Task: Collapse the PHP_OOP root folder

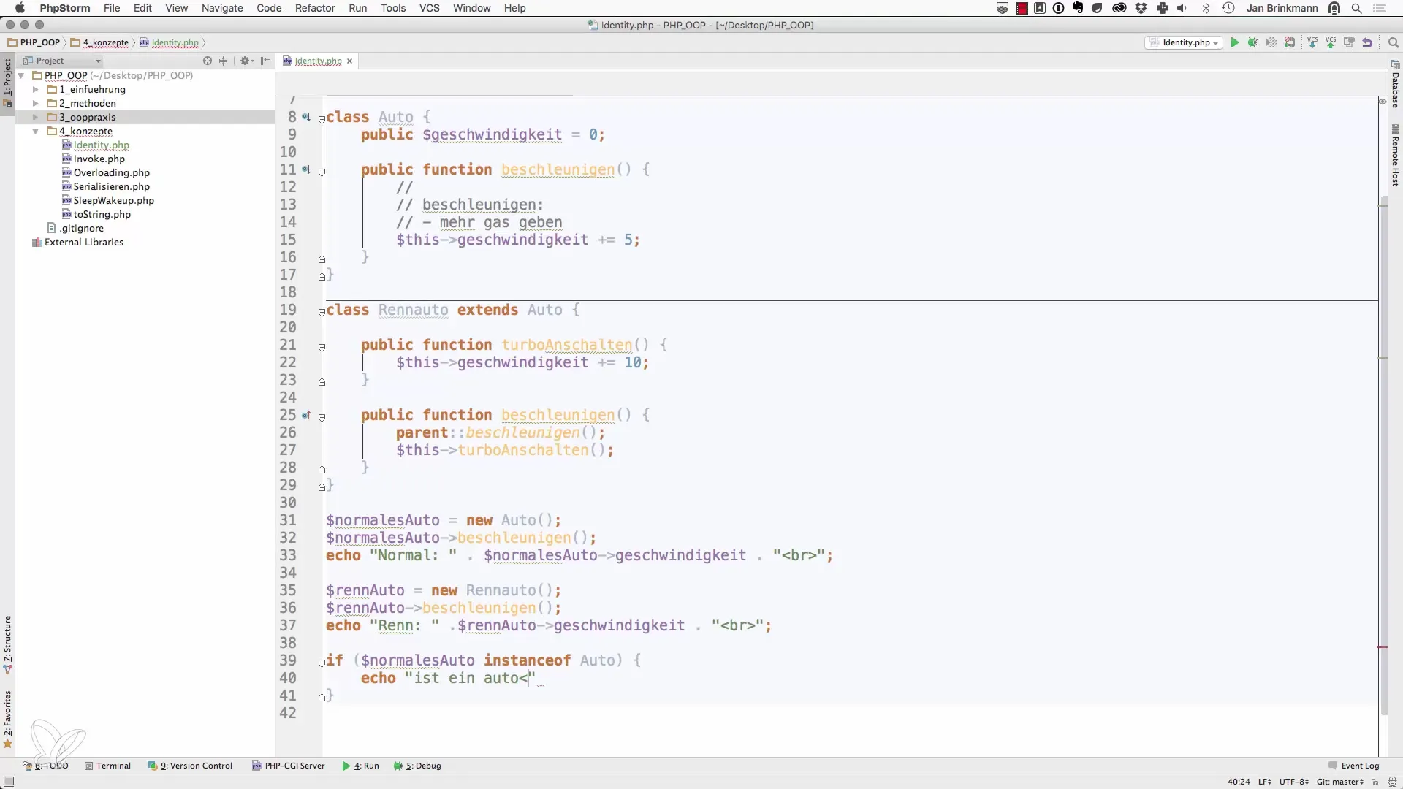Action: (21, 75)
